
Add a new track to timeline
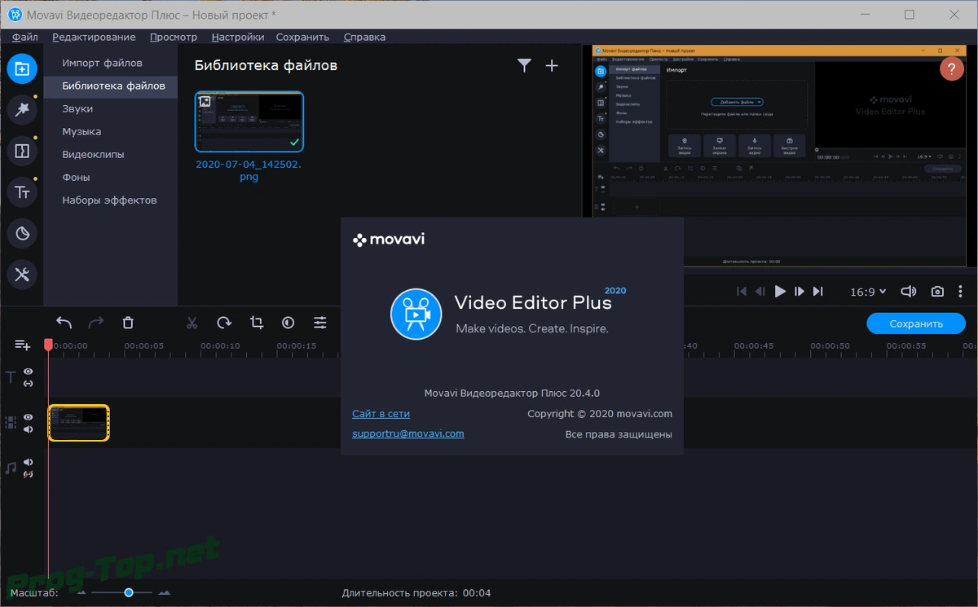23,345
